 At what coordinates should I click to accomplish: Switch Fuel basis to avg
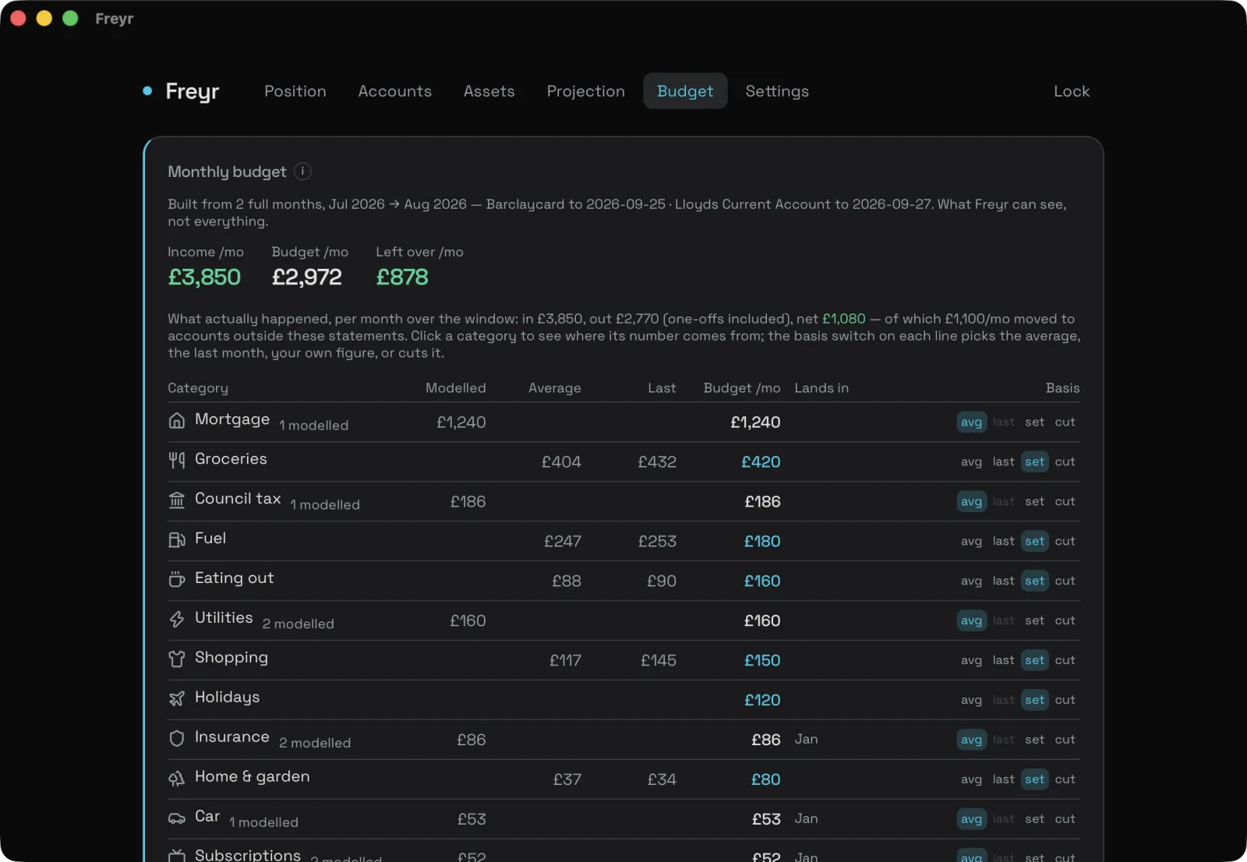coord(972,542)
